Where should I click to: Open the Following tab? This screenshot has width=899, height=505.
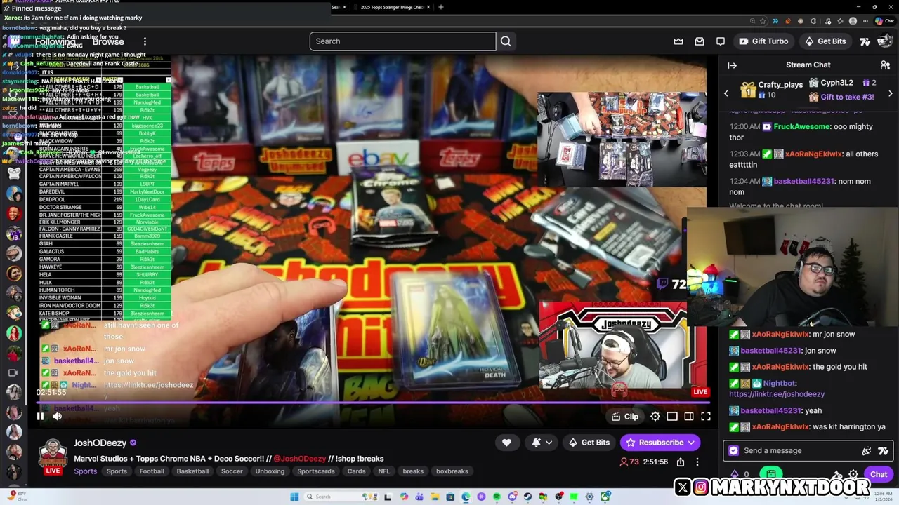pos(55,41)
